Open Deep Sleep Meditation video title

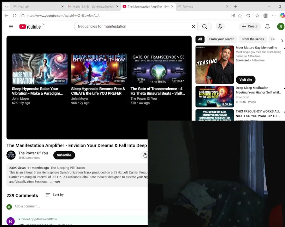pyautogui.click(x=258, y=90)
